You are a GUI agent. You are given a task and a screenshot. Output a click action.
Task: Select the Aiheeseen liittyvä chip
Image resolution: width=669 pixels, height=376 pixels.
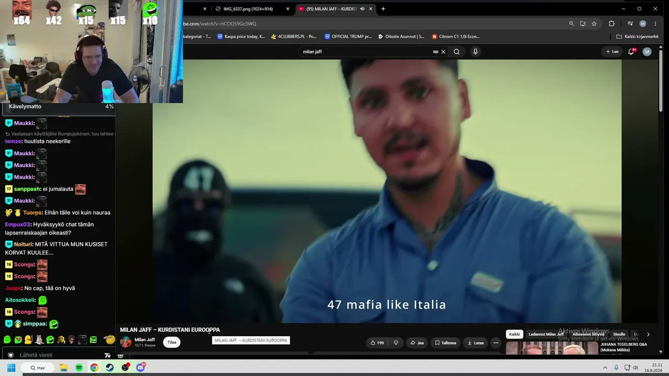pyautogui.click(x=589, y=334)
